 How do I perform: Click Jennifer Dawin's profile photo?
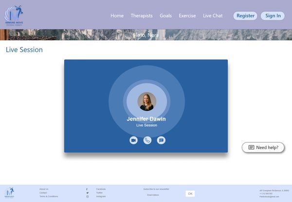[147, 101]
